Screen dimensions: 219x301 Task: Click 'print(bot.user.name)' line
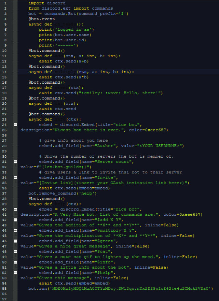click(65, 35)
